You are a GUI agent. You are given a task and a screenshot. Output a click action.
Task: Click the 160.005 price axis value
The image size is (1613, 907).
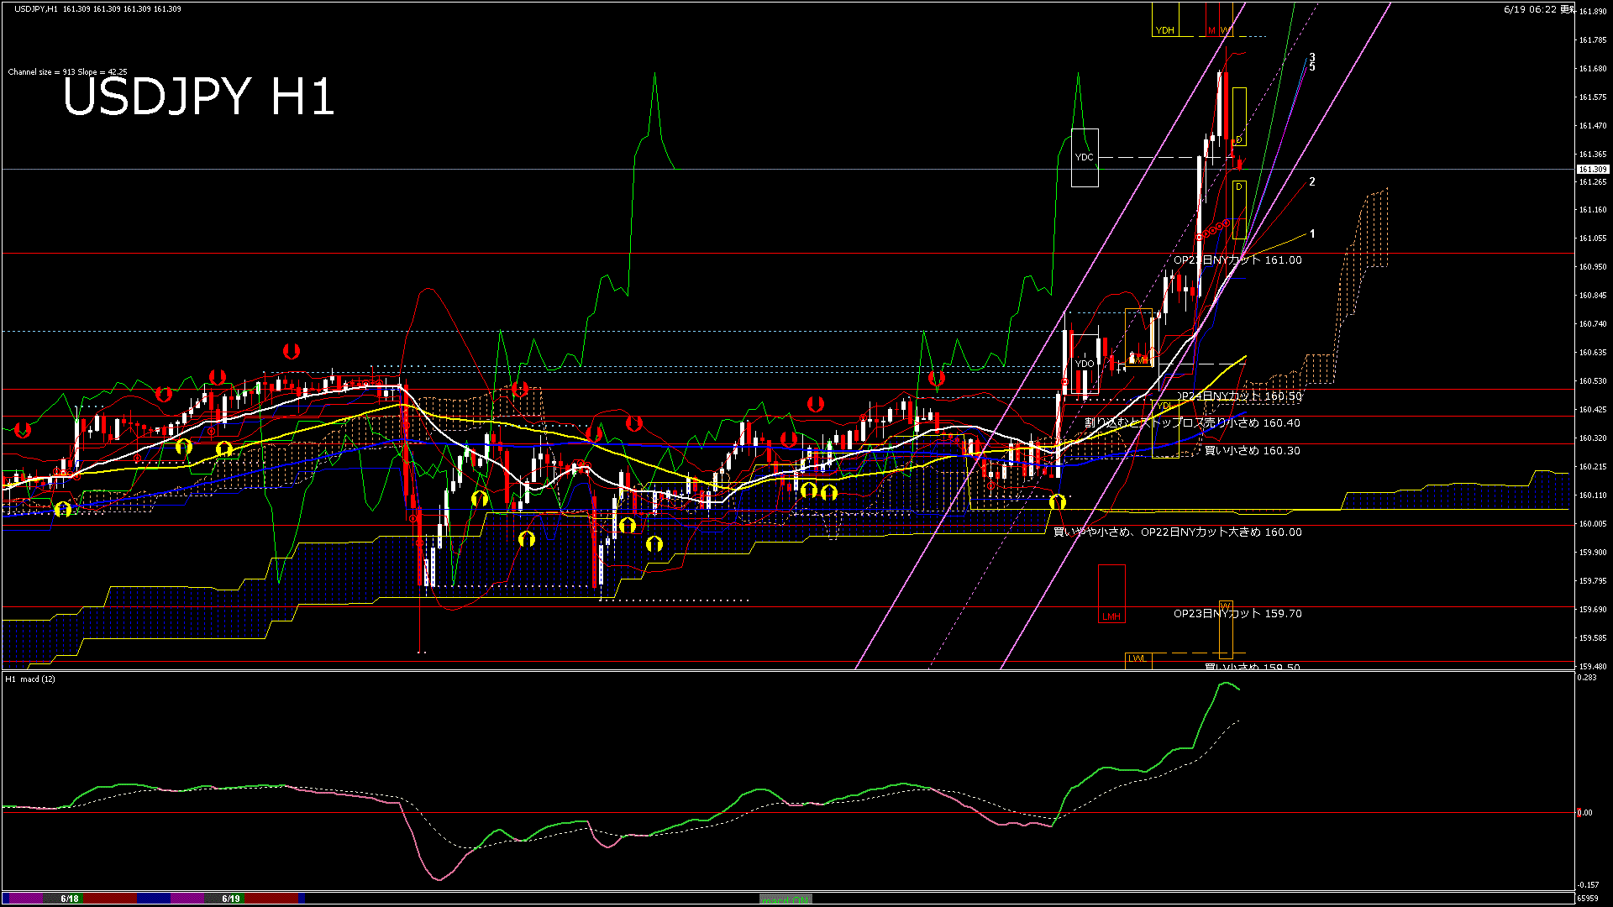click(1592, 524)
